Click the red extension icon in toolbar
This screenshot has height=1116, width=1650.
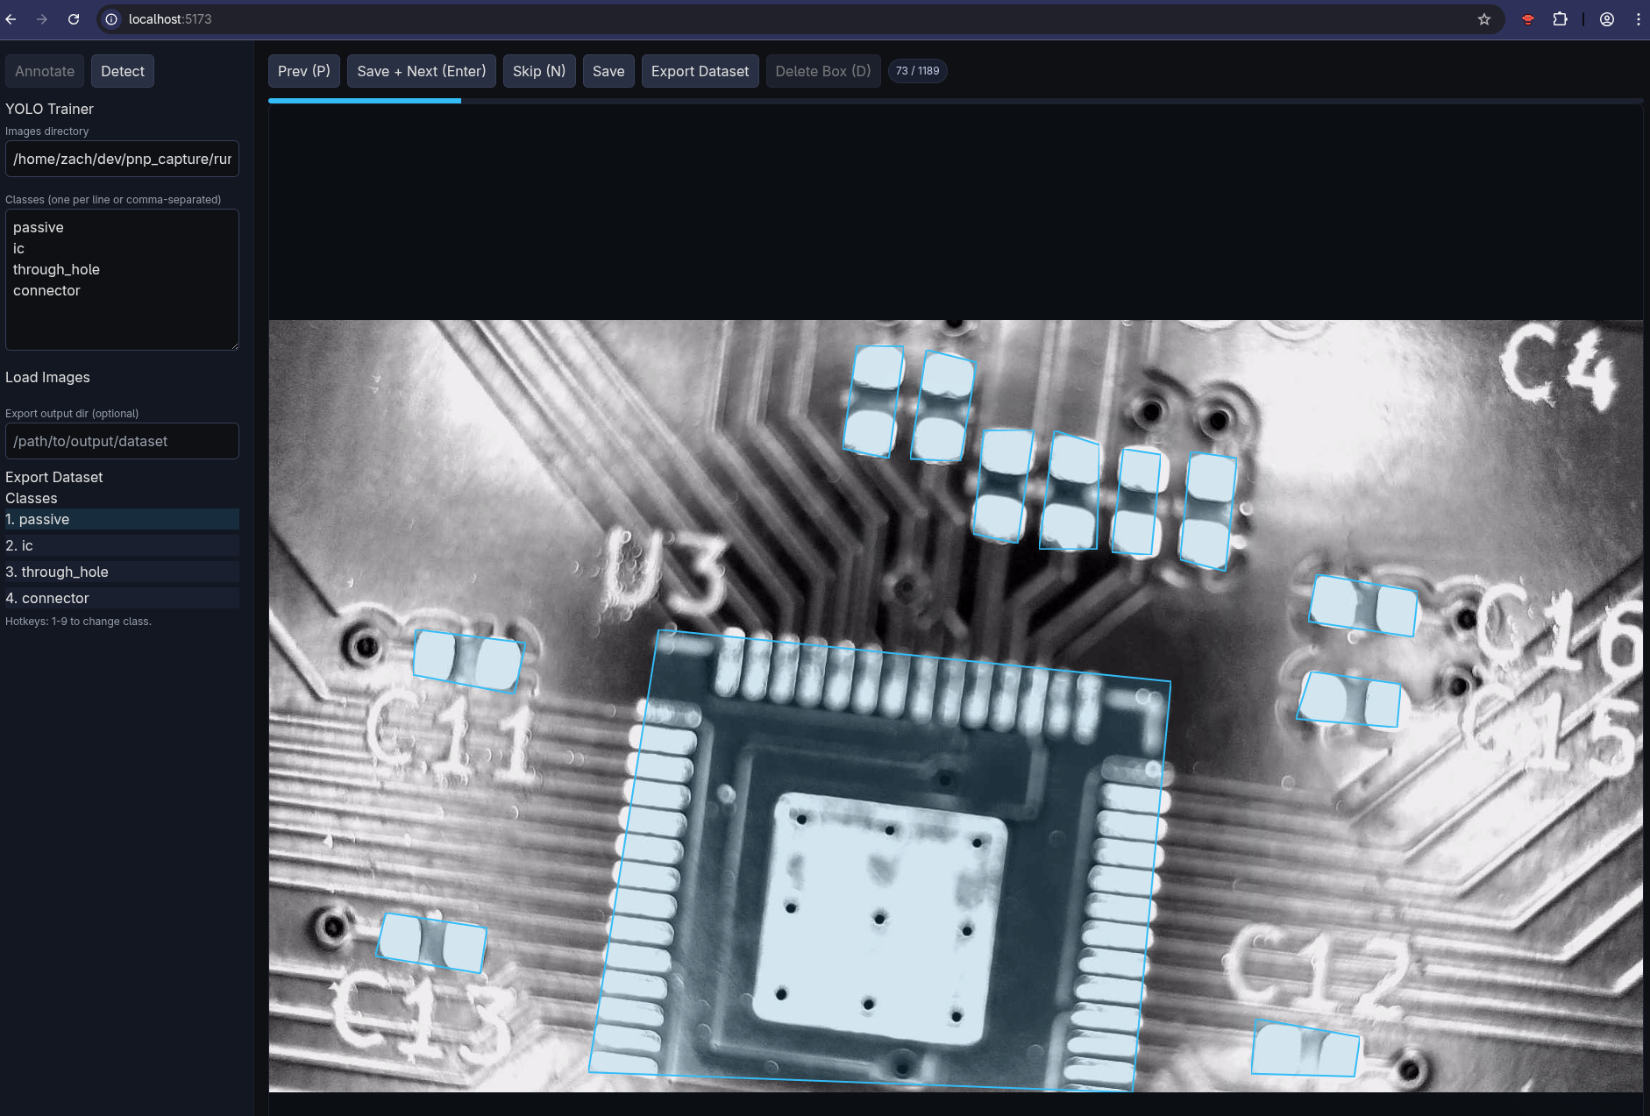coord(1527,19)
